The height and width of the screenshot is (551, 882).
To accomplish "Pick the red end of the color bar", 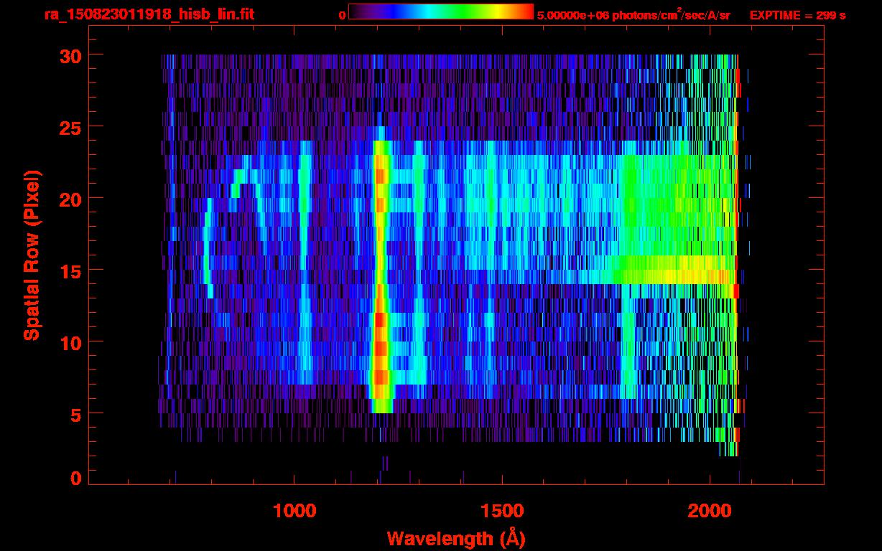I will tap(526, 11).
